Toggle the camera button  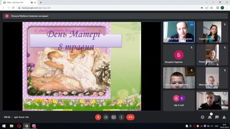tap(106, 117)
